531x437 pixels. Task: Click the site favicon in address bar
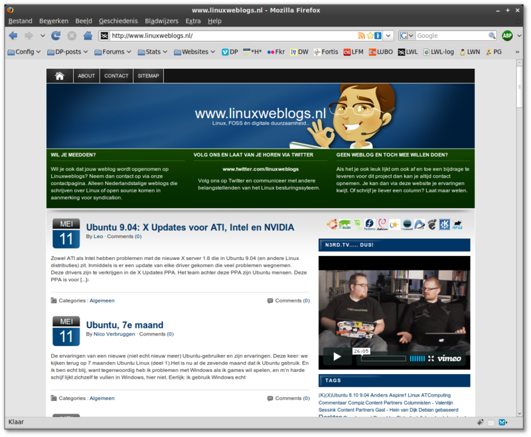click(105, 36)
